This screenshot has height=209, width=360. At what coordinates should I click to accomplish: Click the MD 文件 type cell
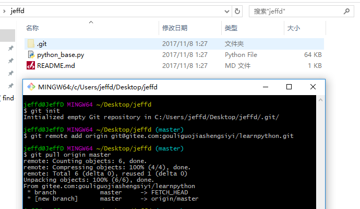(237, 66)
